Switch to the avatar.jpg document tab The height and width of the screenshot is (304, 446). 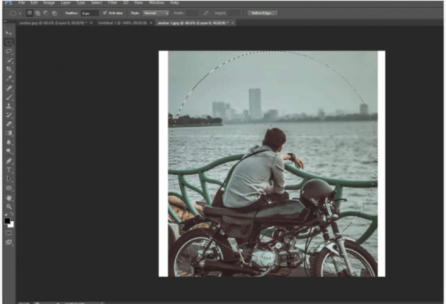(53, 23)
